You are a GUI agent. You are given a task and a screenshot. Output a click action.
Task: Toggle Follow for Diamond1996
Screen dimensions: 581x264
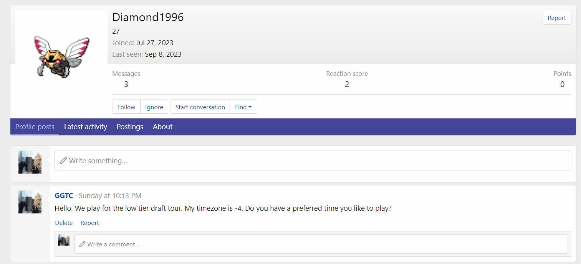click(126, 107)
